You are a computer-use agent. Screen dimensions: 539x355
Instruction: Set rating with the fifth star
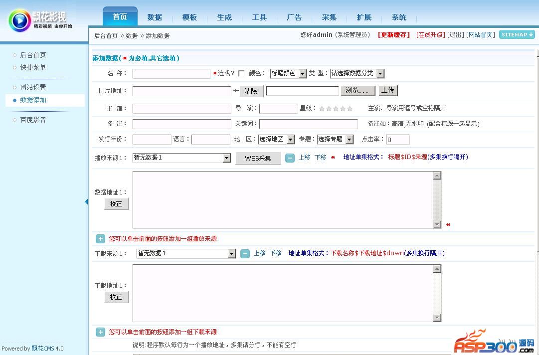pos(350,109)
